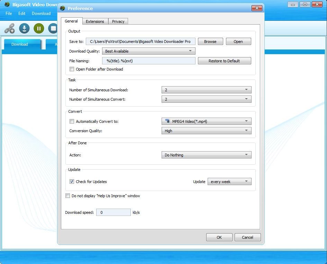Close the Bigasoft main window

pyautogui.click(x=317, y=4)
